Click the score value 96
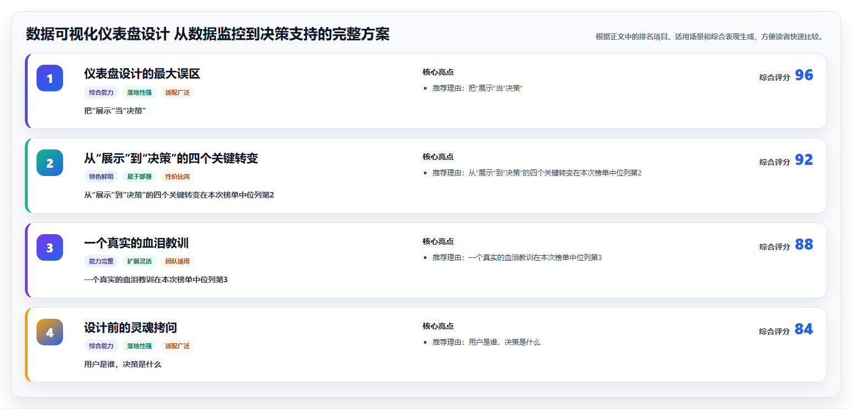Screen dimensions: 852x409 [804, 75]
